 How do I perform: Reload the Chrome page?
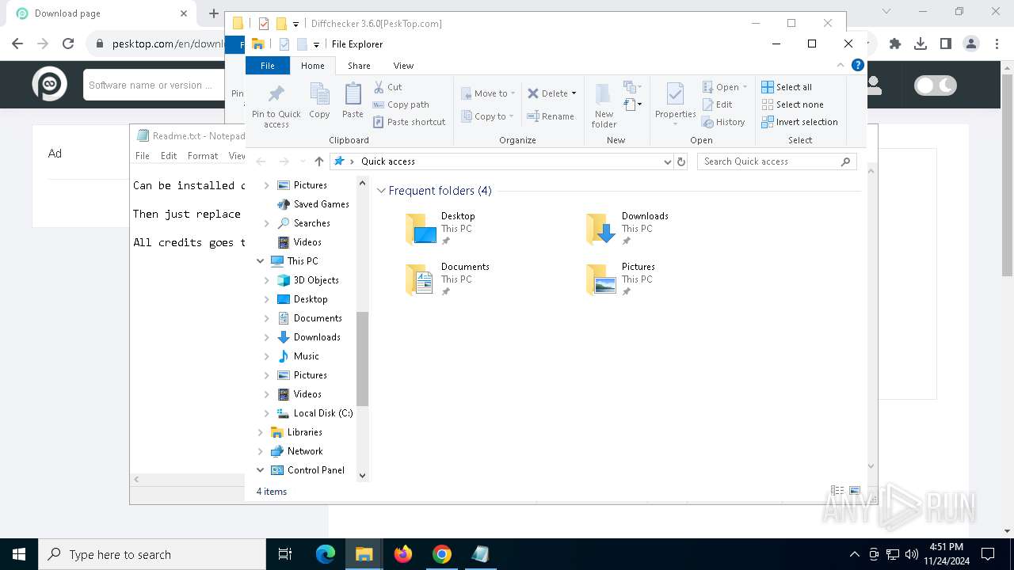point(68,44)
